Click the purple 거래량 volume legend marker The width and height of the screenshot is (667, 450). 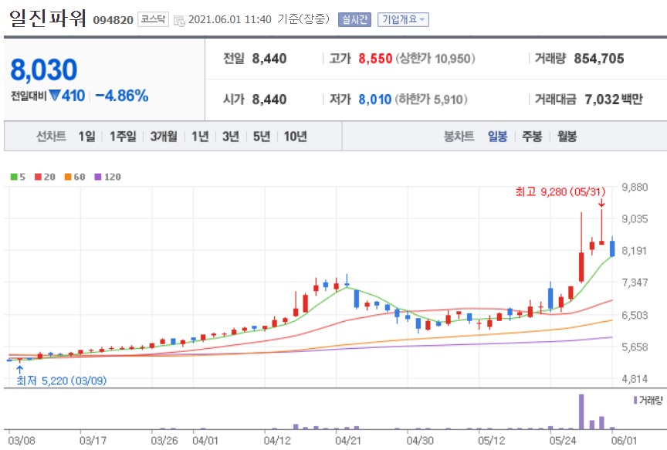(635, 401)
